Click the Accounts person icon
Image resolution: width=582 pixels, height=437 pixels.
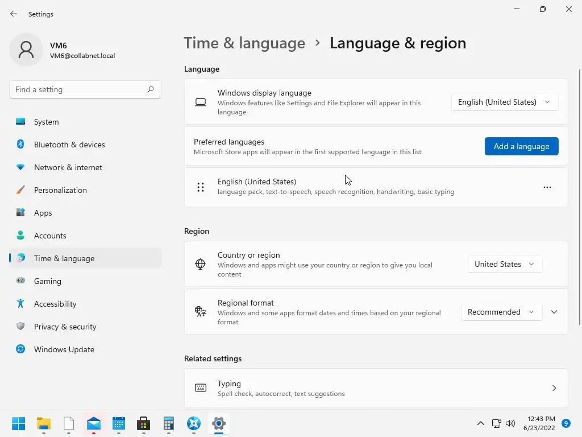[x=20, y=235]
